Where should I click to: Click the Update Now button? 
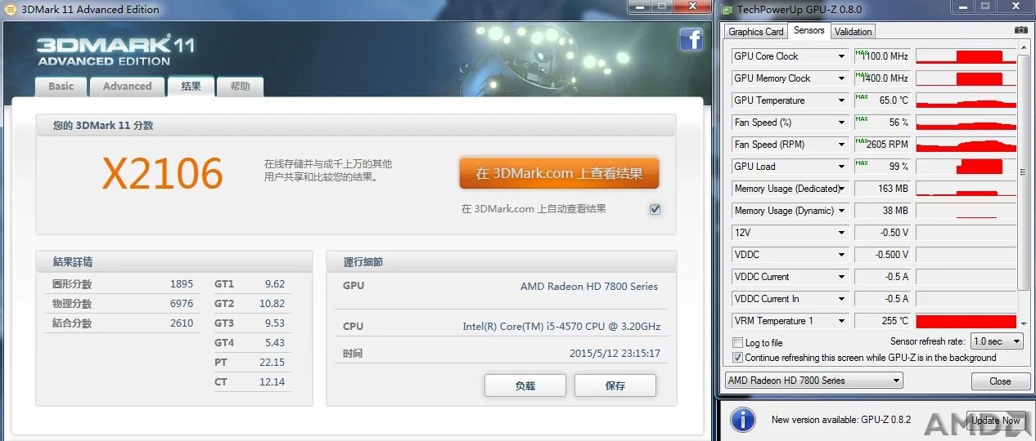(996, 421)
